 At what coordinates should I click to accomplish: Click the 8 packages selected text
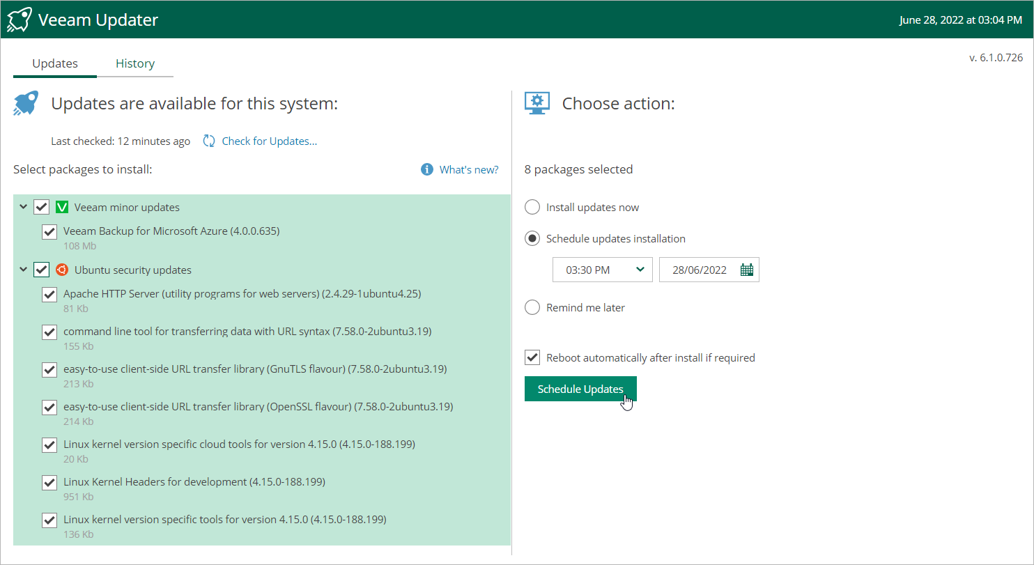pos(579,169)
